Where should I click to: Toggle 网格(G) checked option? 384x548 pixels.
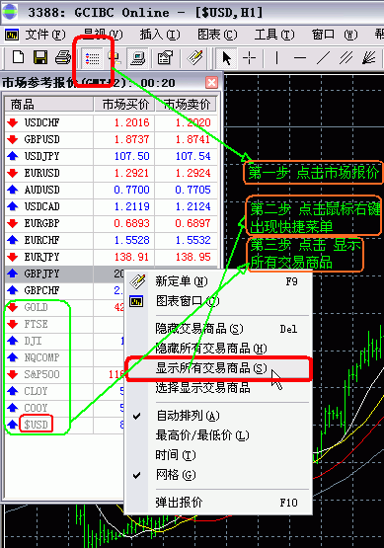(218, 474)
